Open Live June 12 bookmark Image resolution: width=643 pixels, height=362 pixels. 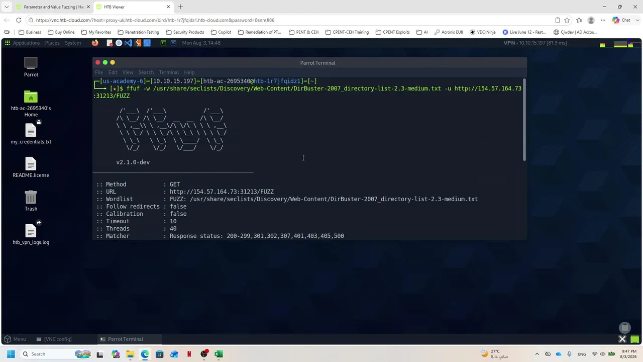pyautogui.click(x=524, y=32)
